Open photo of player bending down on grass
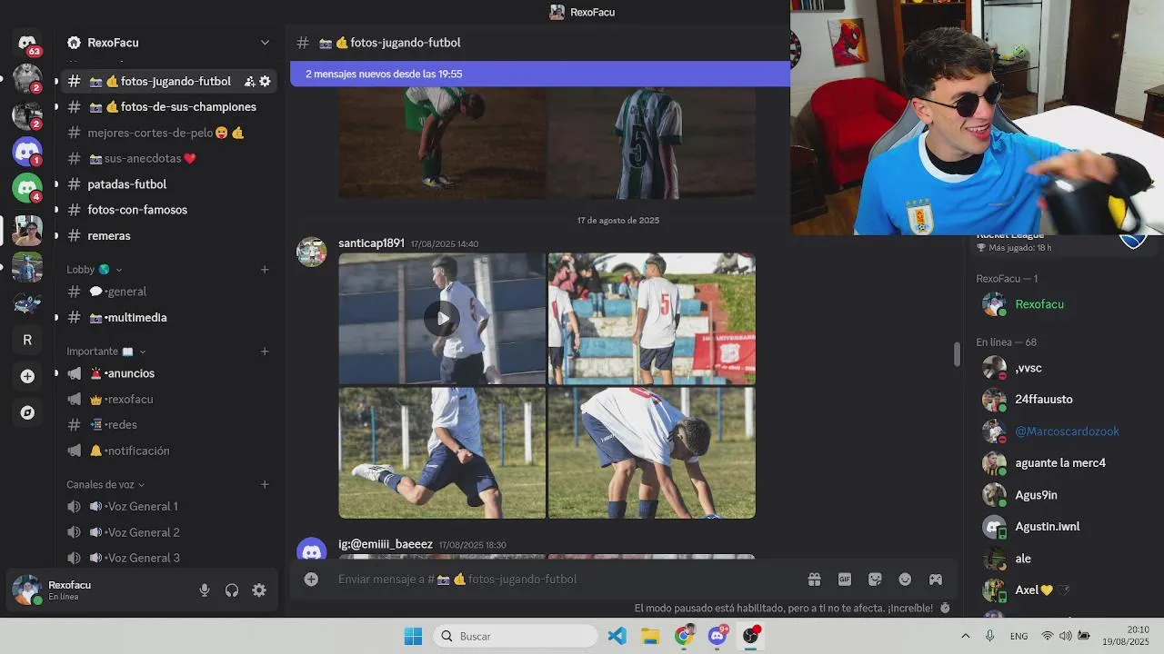 coord(652,452)
